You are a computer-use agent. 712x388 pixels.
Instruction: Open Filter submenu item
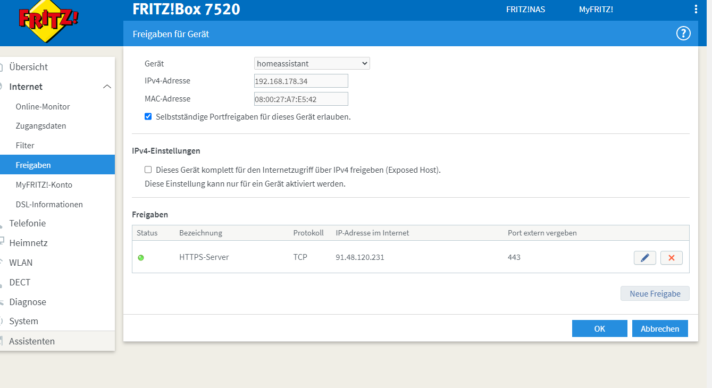[25, 145]
